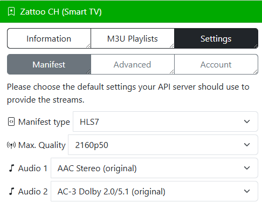Screen dimensions: 262x209
Task: Click the 'Manifest type' label
Action: pos(44,122)
